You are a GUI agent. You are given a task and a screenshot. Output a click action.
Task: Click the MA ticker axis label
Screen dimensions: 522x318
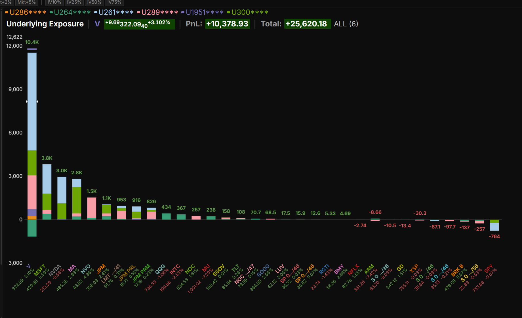click(72, 268)
